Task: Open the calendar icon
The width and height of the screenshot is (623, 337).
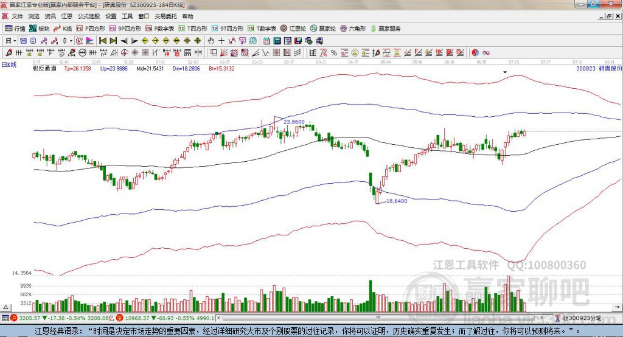Action: pos(266,41)
